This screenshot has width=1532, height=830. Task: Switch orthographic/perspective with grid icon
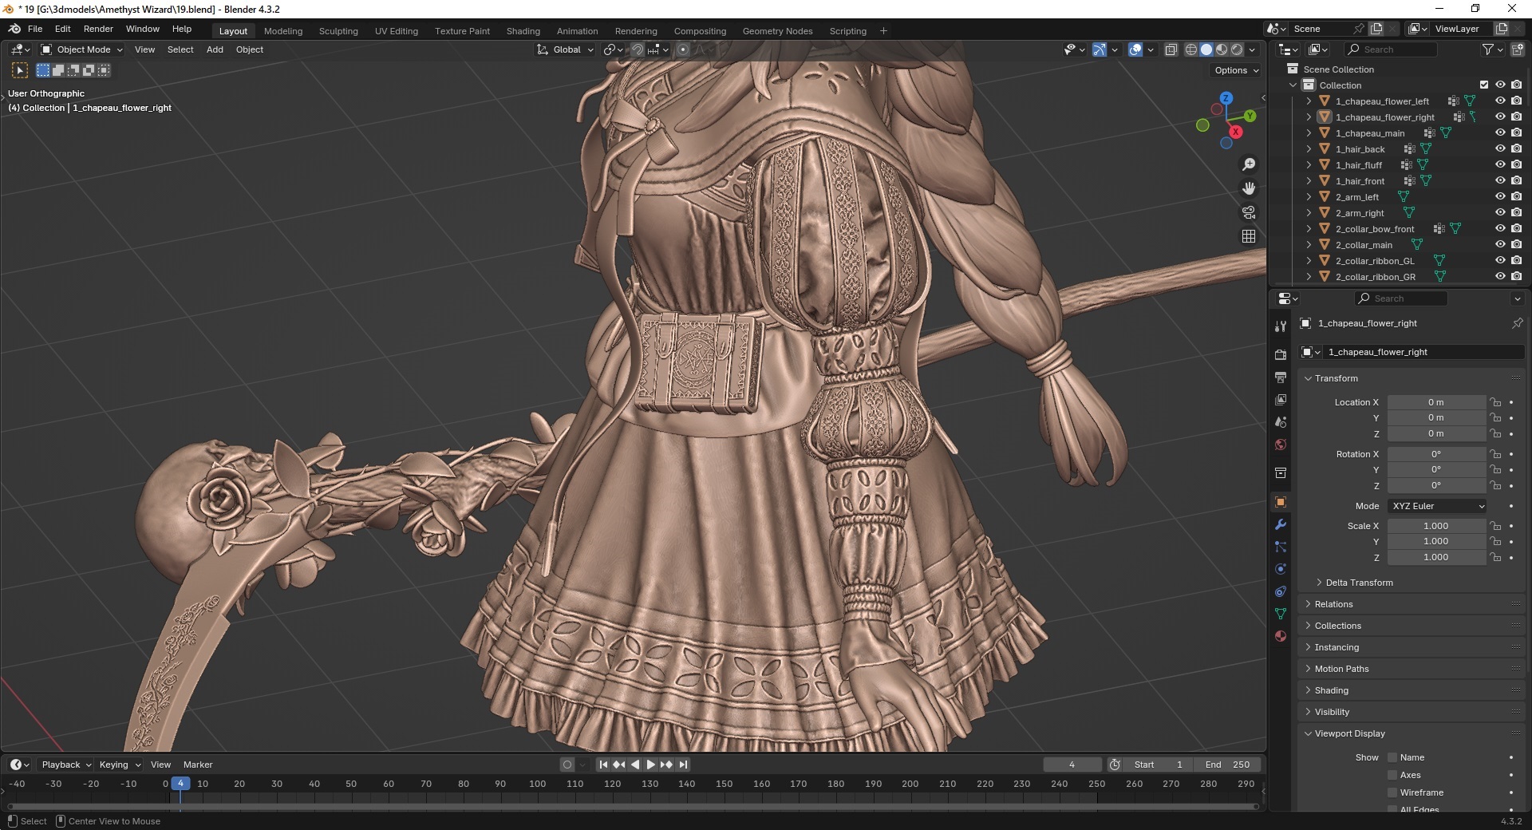click(x=1249, y=236)
